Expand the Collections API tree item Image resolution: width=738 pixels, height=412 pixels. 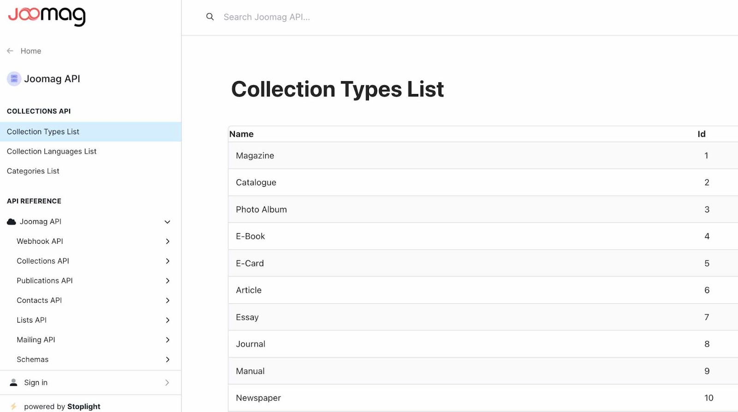tap(167, 261)
